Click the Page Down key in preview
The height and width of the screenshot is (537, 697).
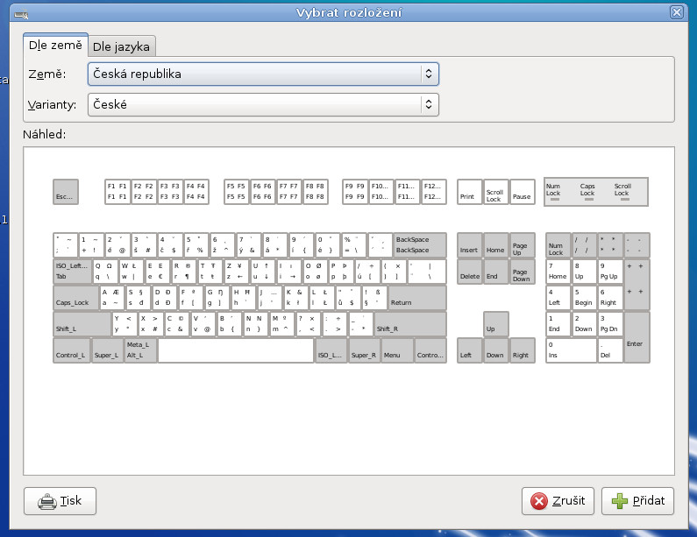click(x=523, y=272)
